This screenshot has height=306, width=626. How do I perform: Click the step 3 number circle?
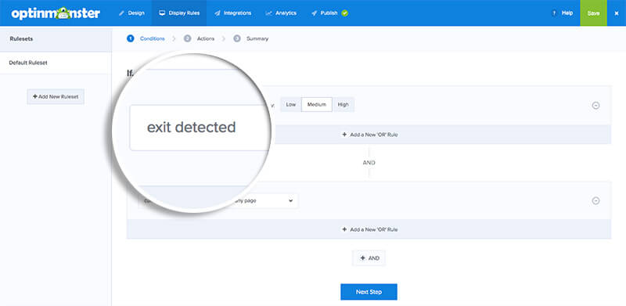point(237,39)
